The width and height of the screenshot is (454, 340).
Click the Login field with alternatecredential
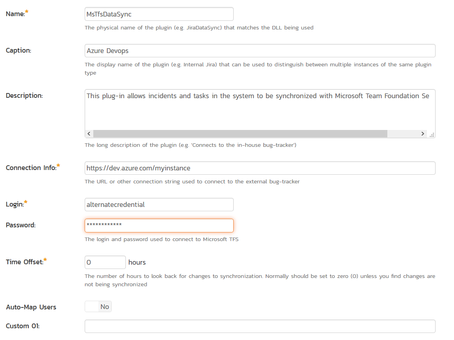(159, 205)
